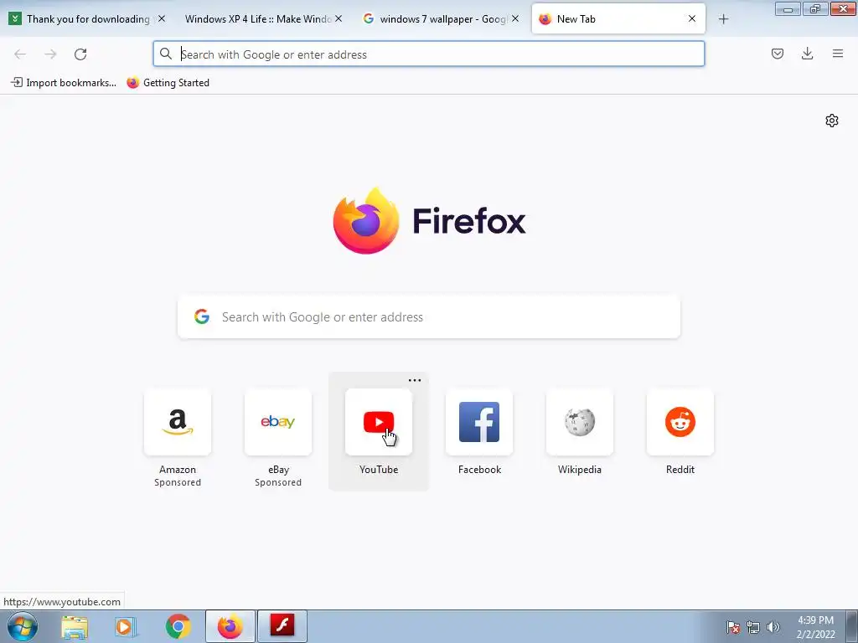
Task: Close the New Tab tab
Action: pyautogui.click(x=692, y=18)
